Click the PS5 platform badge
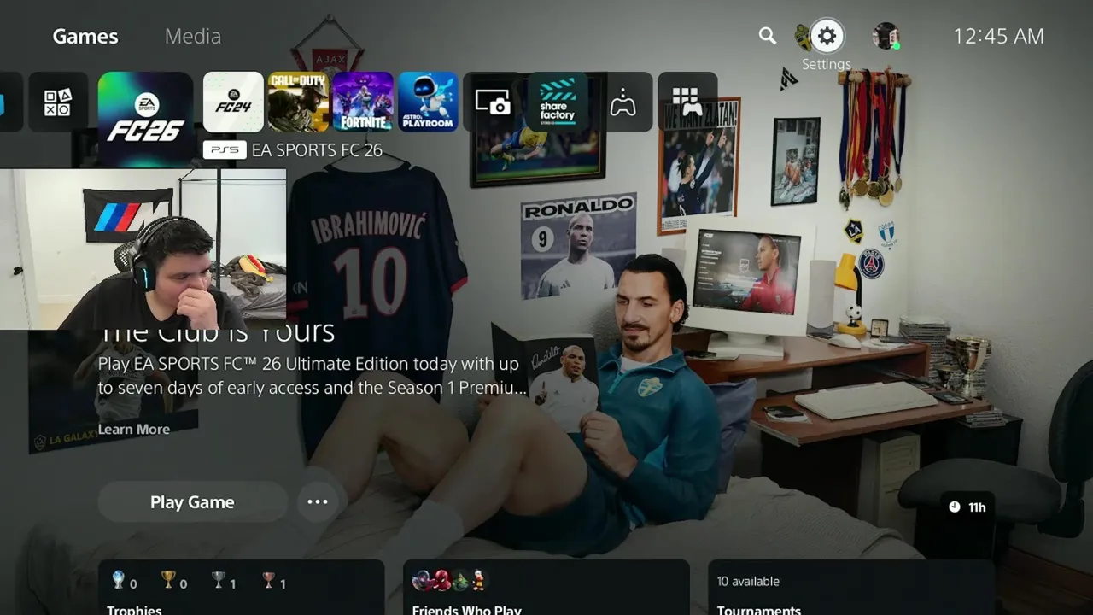The height and width of the screenshot is (615, 1093). point(225,150)
